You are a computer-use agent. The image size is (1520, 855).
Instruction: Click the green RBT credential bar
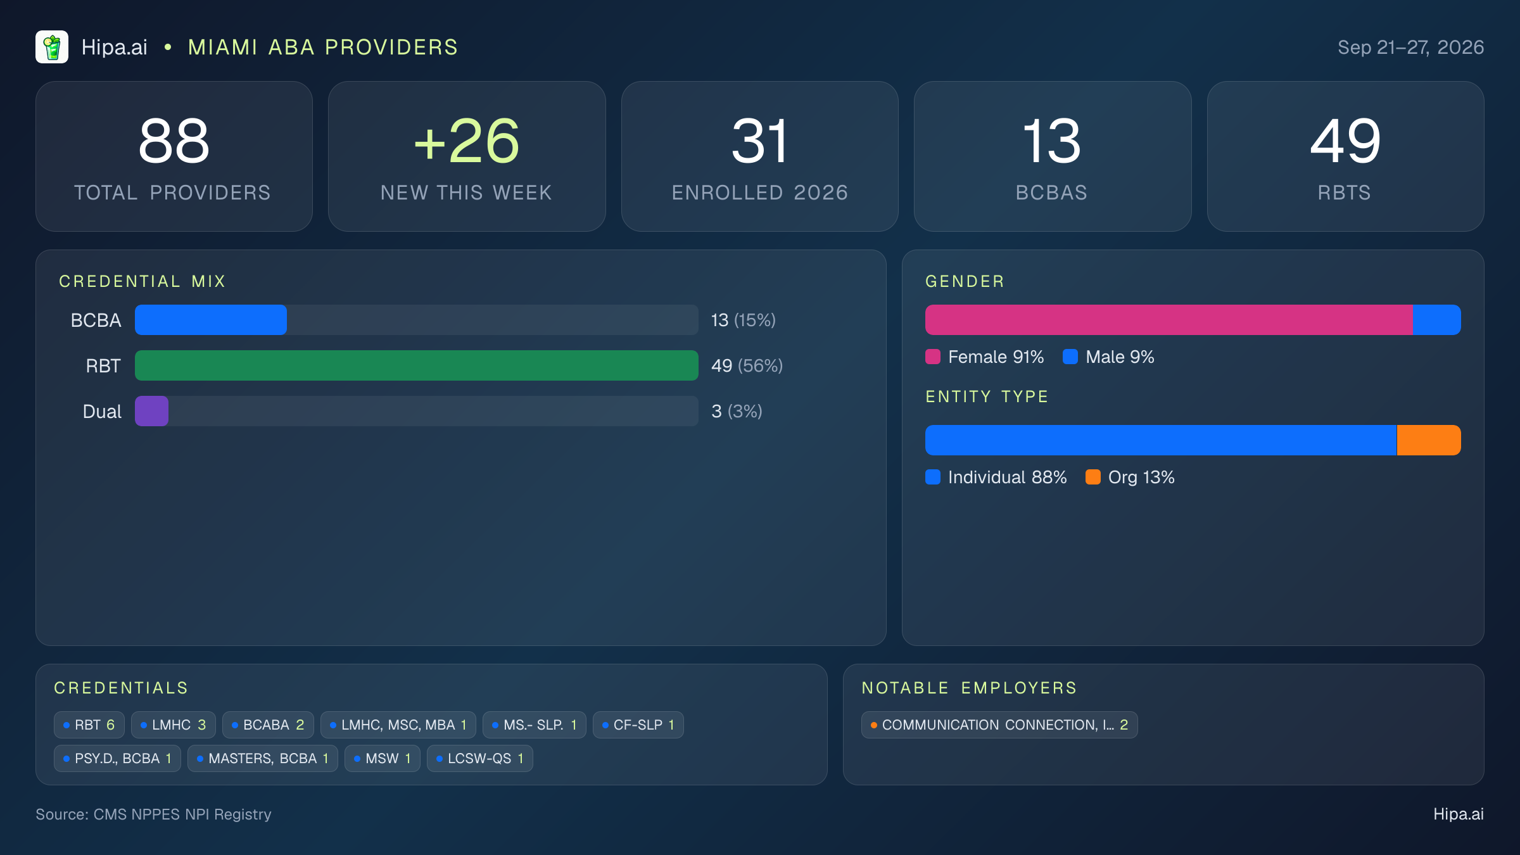417,365
